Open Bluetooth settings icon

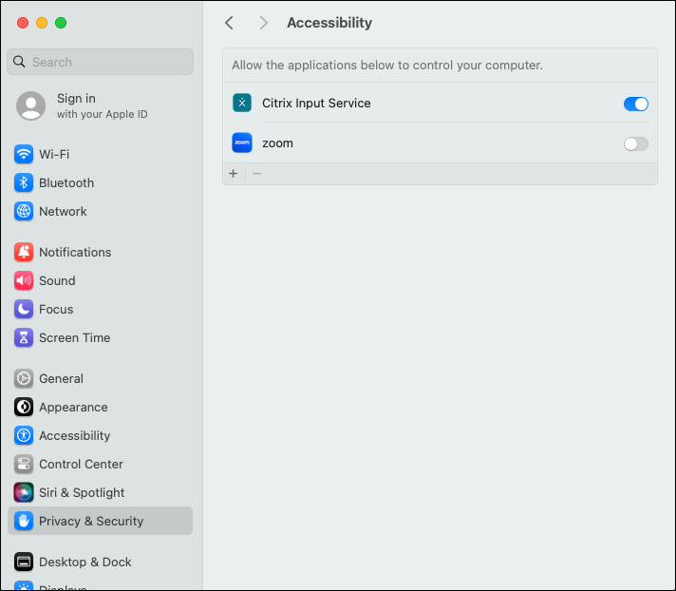[24, 182]
